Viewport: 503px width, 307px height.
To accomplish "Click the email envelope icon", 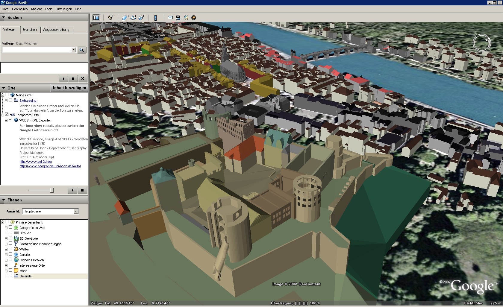I will pos(170,18).
